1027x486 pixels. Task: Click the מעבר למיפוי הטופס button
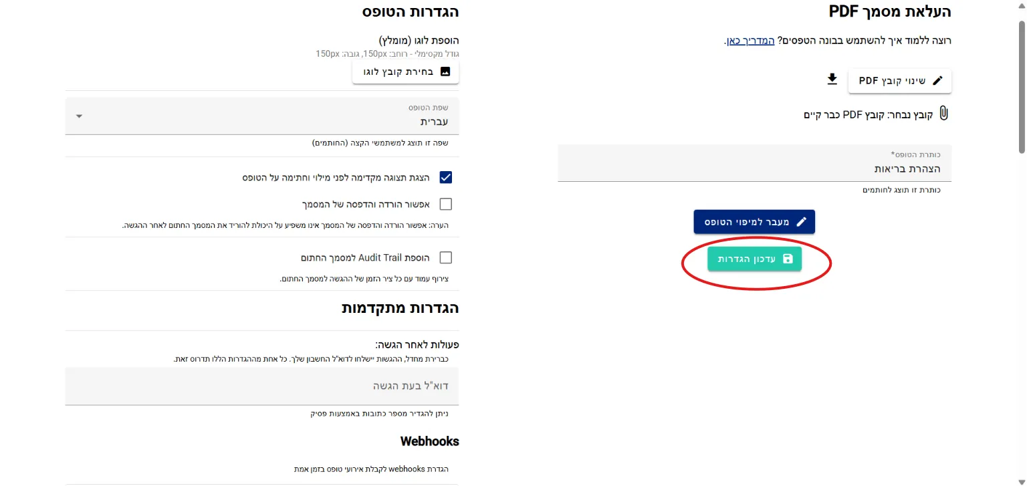(x=754, y=221)
